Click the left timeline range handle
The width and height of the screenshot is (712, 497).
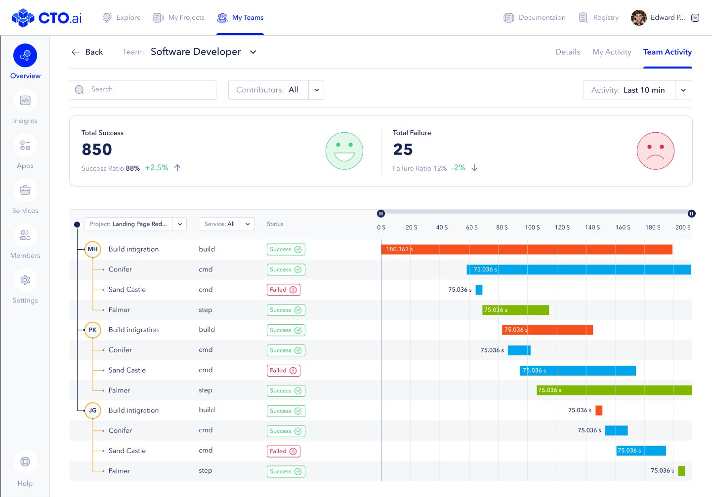pyautogui.click(x=381, y=214)
